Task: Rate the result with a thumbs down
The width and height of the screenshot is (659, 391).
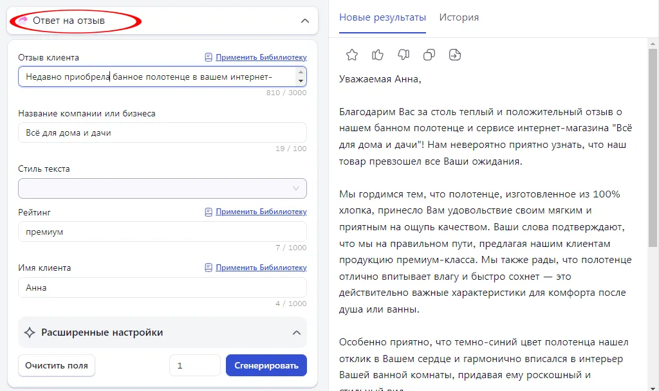Action: tap(403, 55)
